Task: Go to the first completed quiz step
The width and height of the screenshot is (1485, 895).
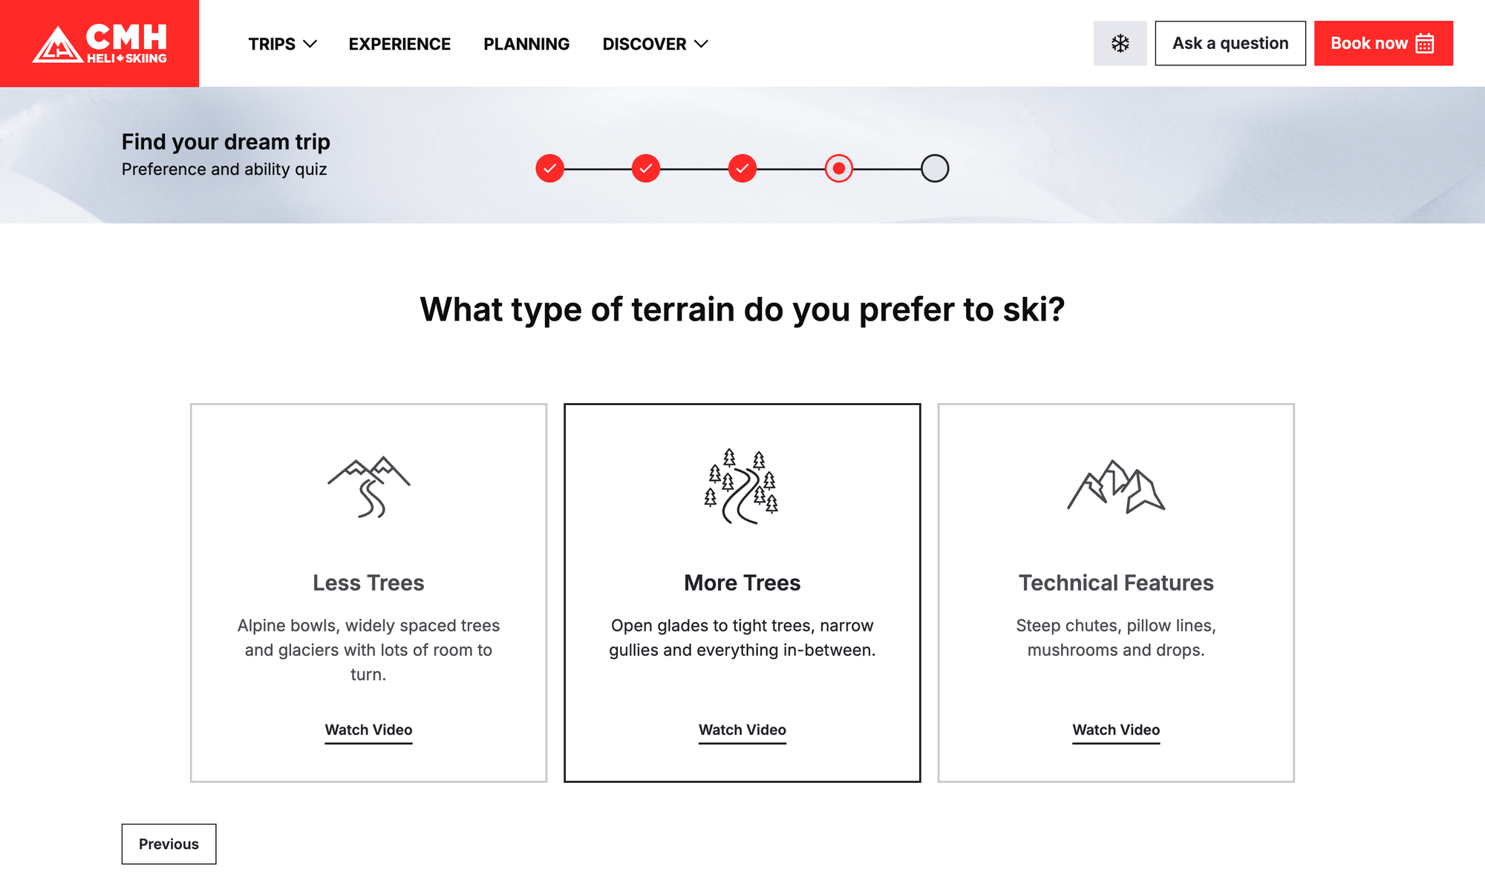Action: (549, 168)
